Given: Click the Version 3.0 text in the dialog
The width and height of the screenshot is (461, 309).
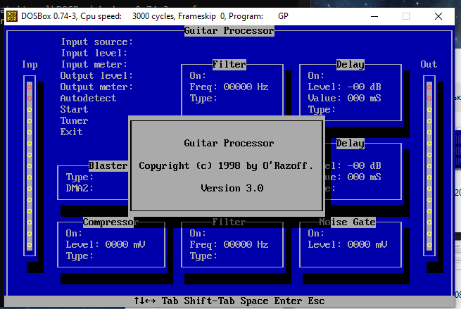Looking at the screenshot, I should (232, 188).
